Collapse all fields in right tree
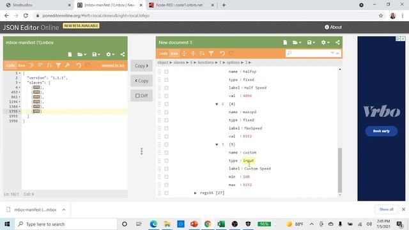 coord(193,54)
